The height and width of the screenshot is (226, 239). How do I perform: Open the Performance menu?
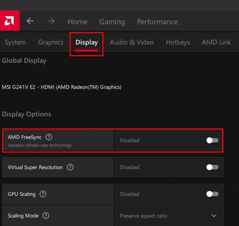point(158,22)
